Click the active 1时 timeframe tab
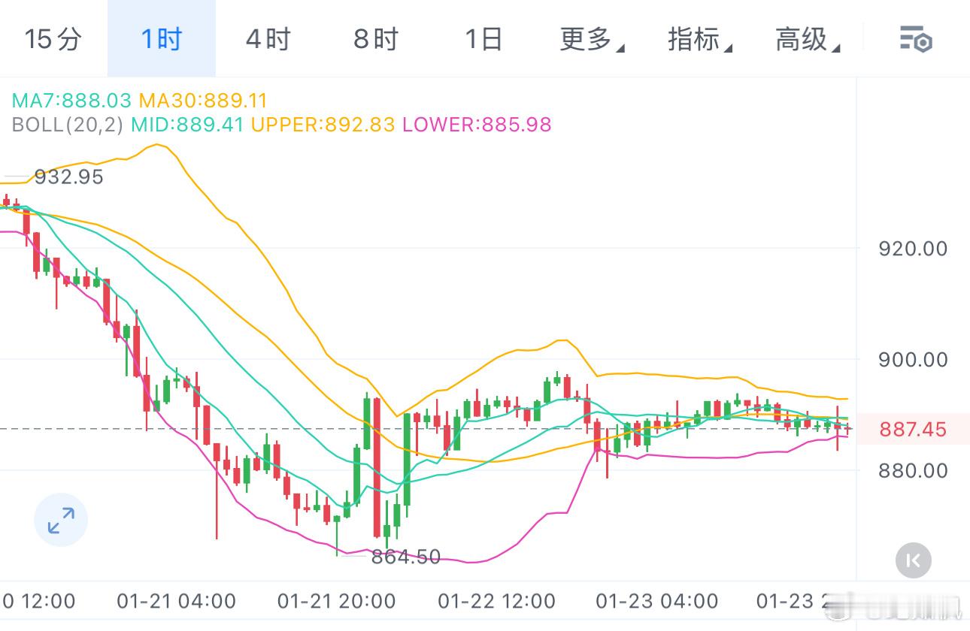This screenshot has height=631, width=970. coord(160,41)
